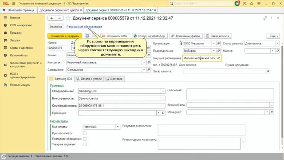Open the calendar picker for document date
The width and height of the screenshot is (284, 160).
point(149,48)
